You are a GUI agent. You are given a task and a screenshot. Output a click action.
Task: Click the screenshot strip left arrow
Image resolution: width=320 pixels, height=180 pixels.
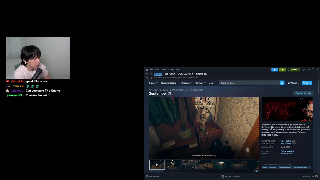click(152, 171)
